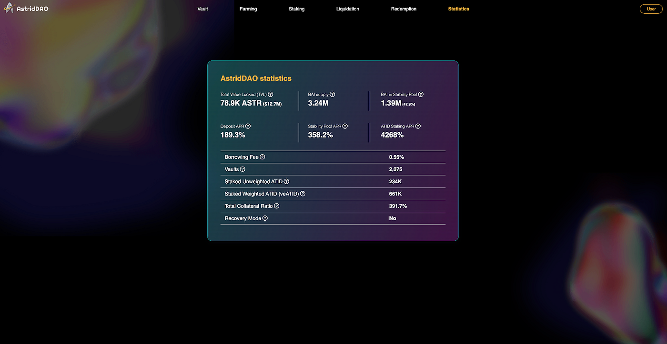The image size is (667, 344).
Task: Click the 'Borrowing Fee' row label
Action: (x=242, y=157)
